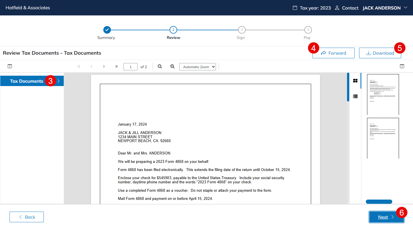
Task: Zoom out with magnifier minus icon
Action: [x=160, y=66]
